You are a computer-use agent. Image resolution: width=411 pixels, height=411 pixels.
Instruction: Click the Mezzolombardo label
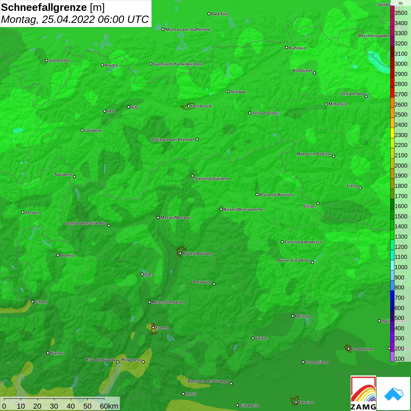coord(168,302)
